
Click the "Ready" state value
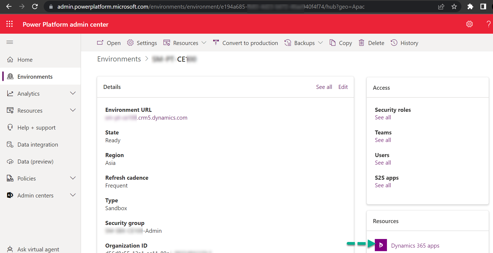(x=113, y=140)
